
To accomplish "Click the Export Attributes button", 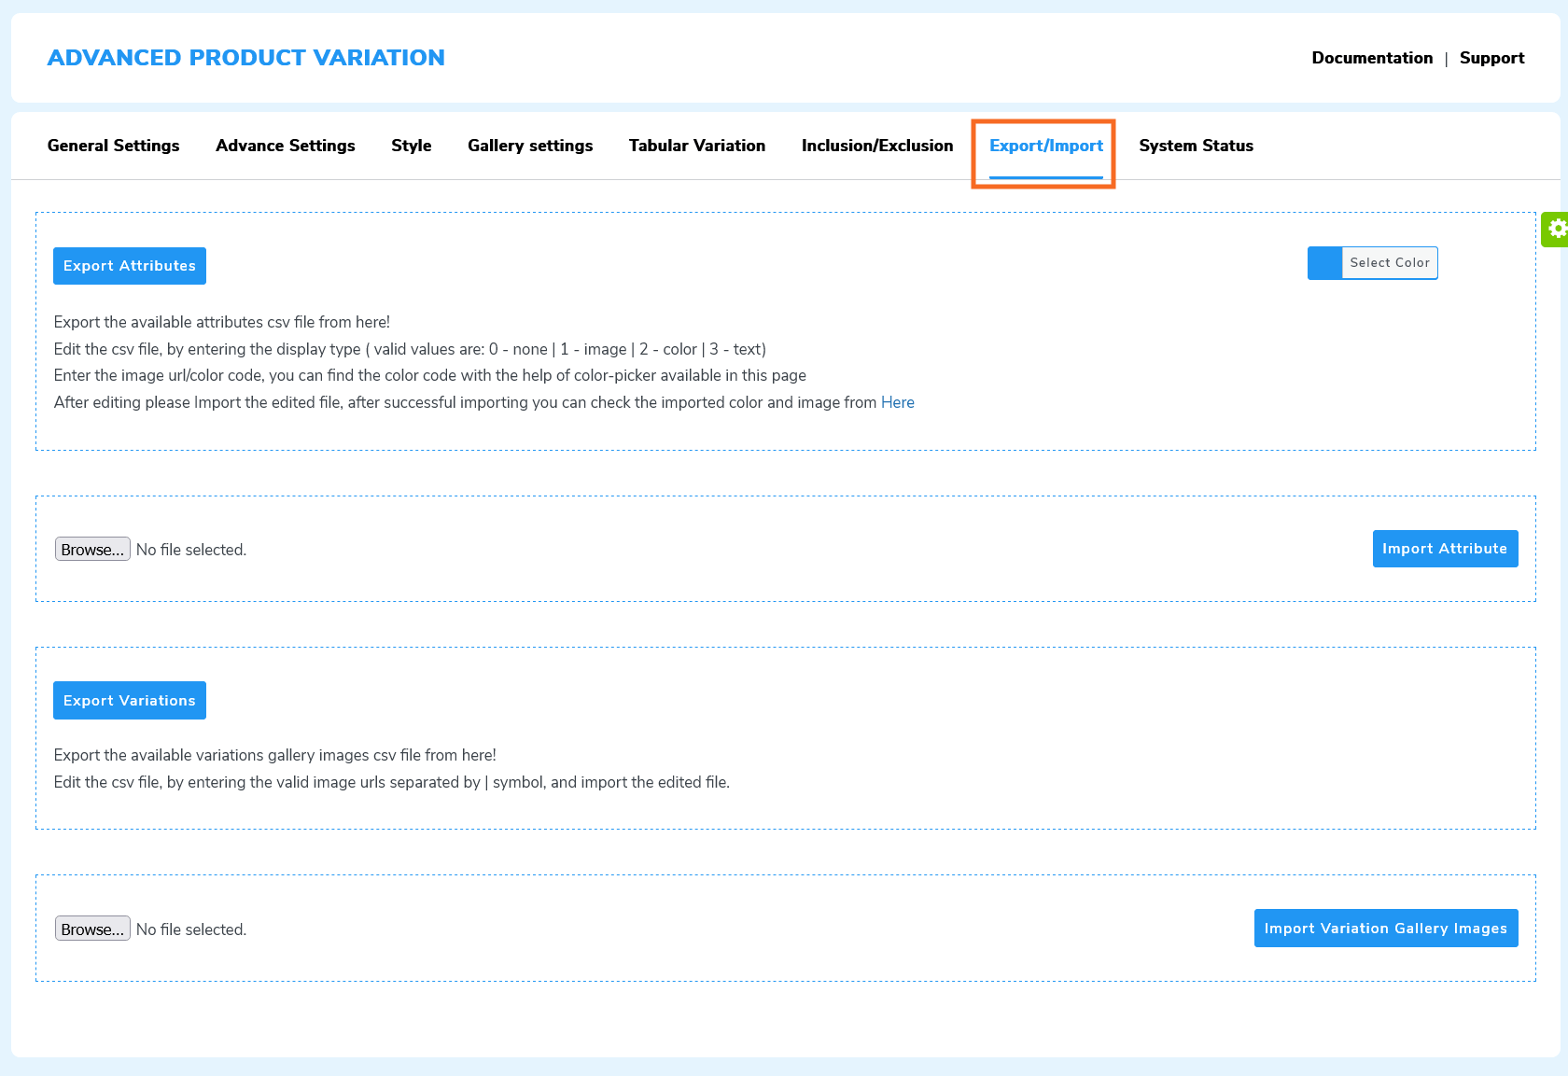I will tap(129, 265).
